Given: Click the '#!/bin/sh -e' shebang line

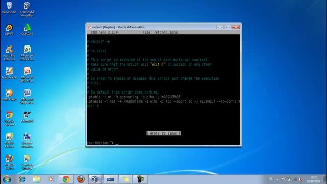Looking at the screenshot, I should click(x=99, y=41).
